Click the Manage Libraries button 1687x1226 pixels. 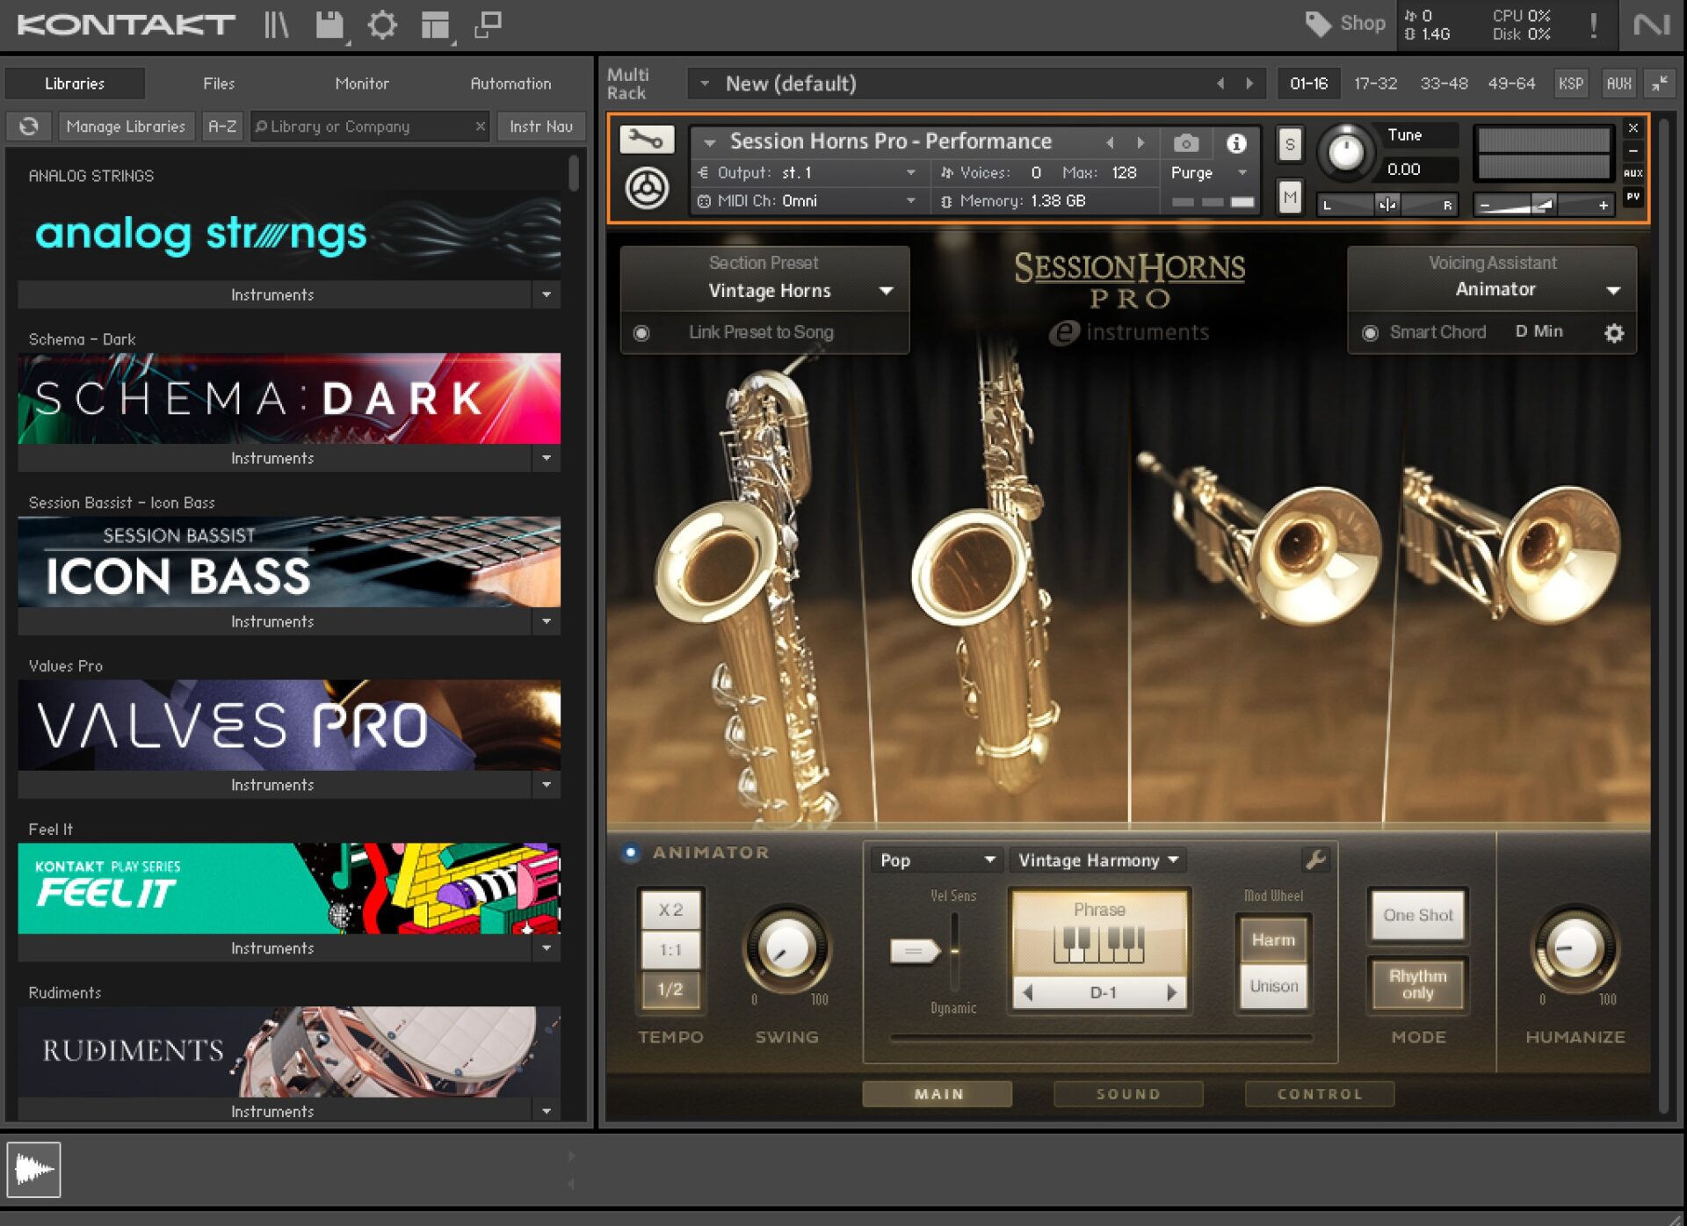point(127,126)
